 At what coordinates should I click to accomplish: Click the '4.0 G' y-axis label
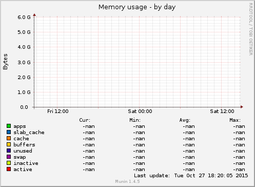tap(24, 47)
